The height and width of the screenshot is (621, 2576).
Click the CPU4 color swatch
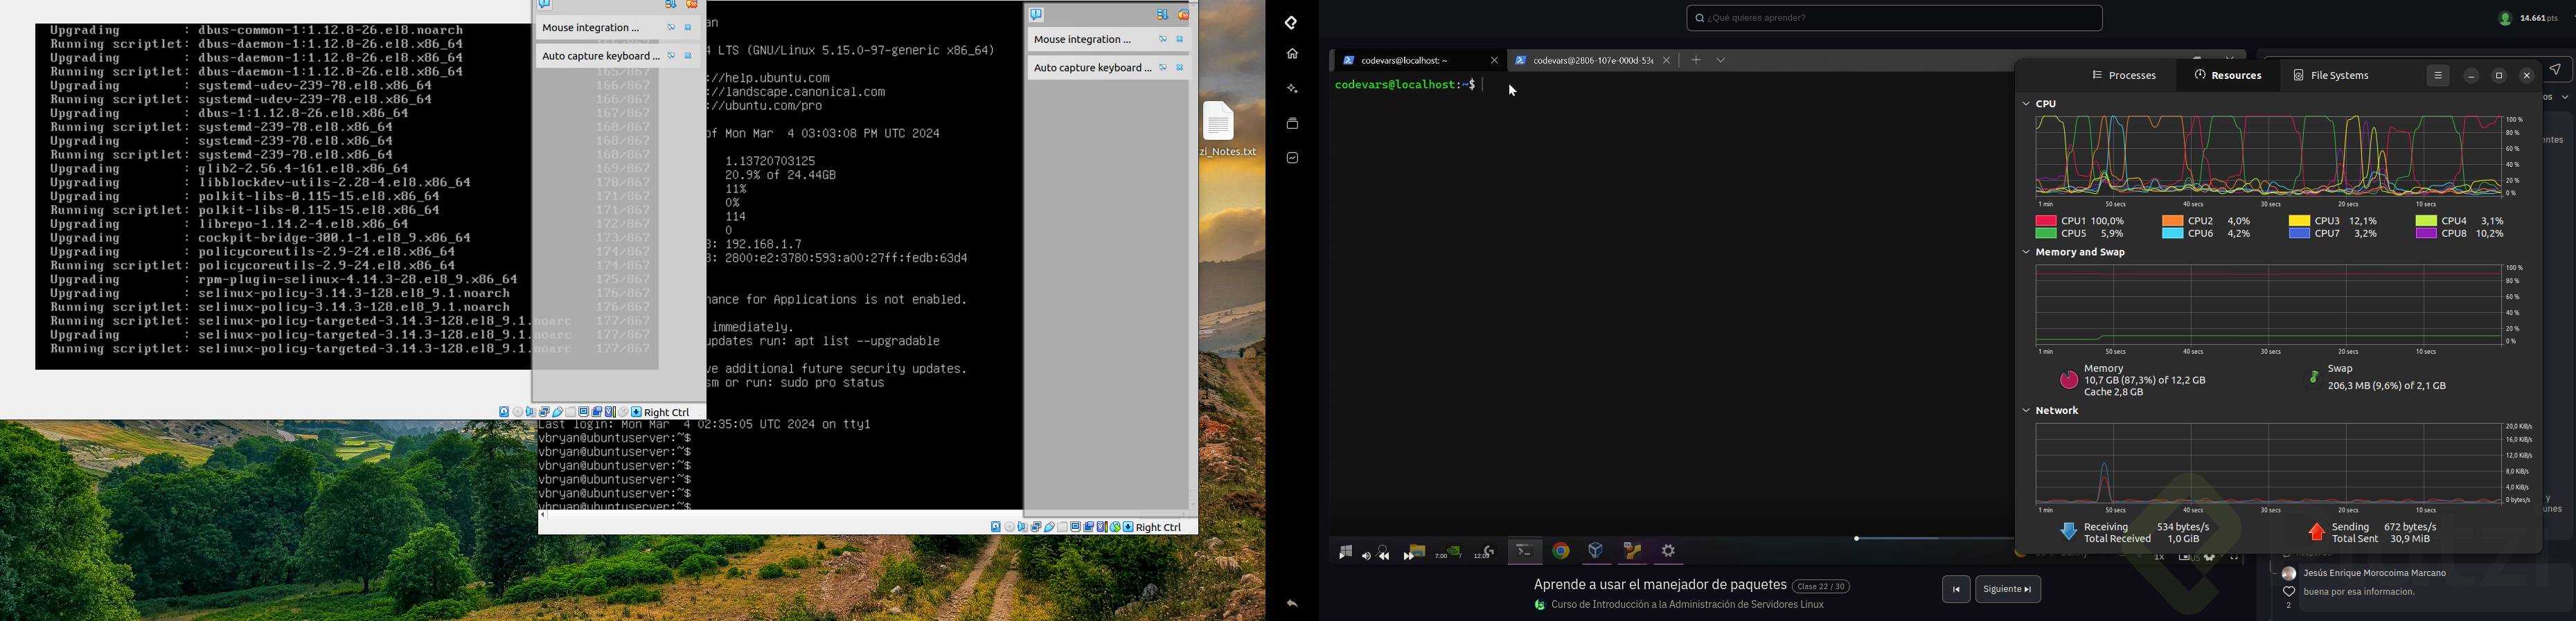click(x=2425, y=221)
